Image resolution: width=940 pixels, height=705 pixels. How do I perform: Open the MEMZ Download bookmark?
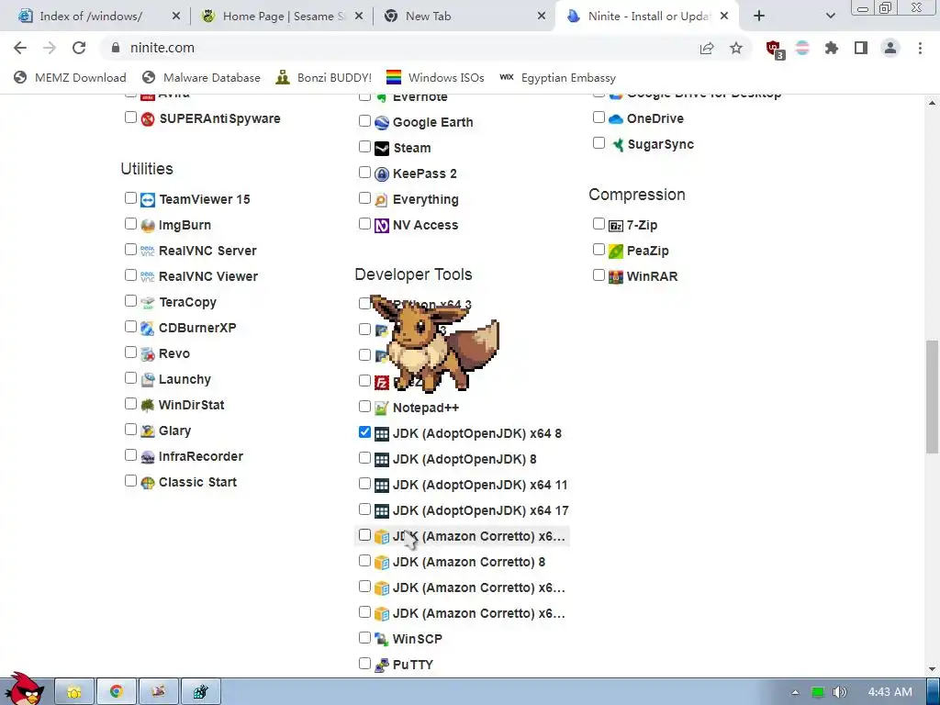tap(70, 78)
